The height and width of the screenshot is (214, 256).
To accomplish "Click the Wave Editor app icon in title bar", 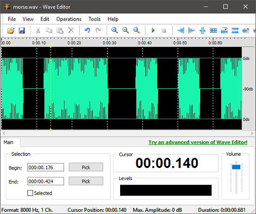I will [7, 7].
